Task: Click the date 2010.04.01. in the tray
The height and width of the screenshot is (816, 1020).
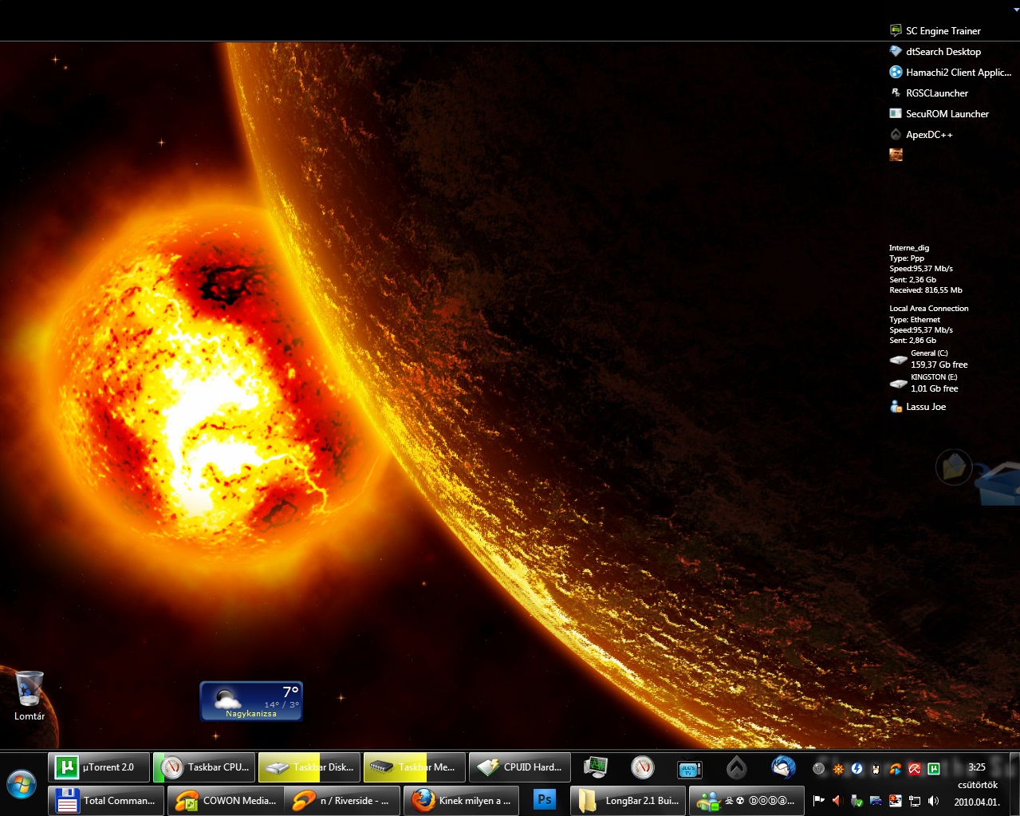Action: (x=977, y=802)
